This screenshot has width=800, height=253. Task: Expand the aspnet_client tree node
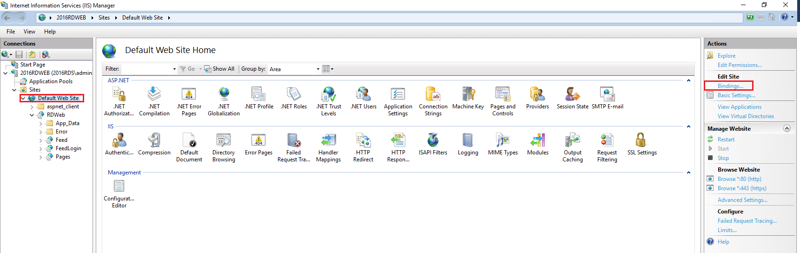click(32, 107)
